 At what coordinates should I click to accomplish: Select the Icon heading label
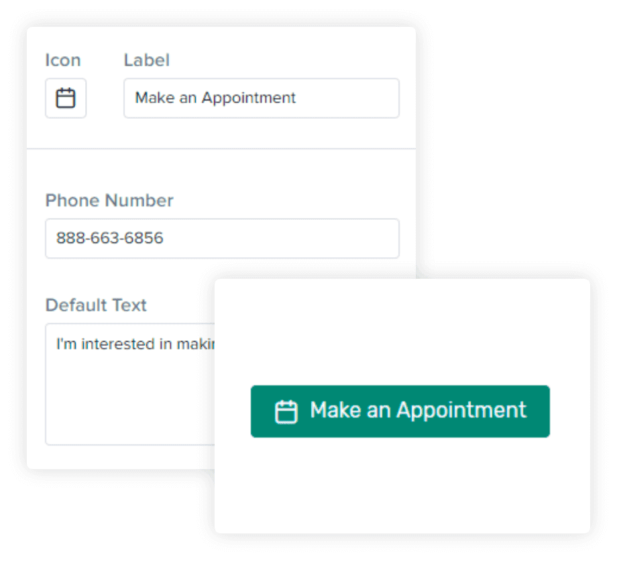point(62,60)
